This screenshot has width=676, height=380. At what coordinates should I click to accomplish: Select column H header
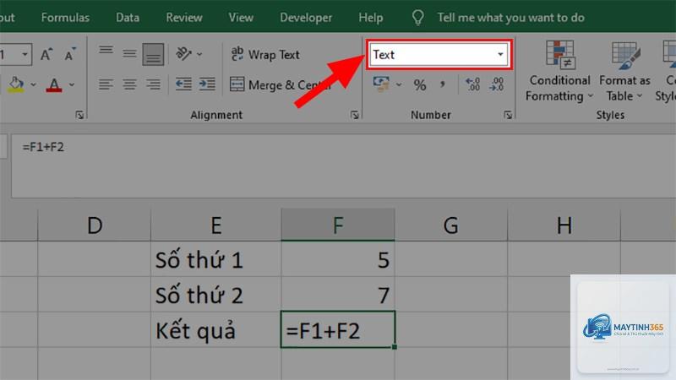(x=564, y=225)
